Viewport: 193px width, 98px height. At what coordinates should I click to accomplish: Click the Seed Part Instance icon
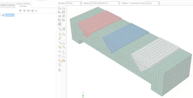click(x=60, y=8)
